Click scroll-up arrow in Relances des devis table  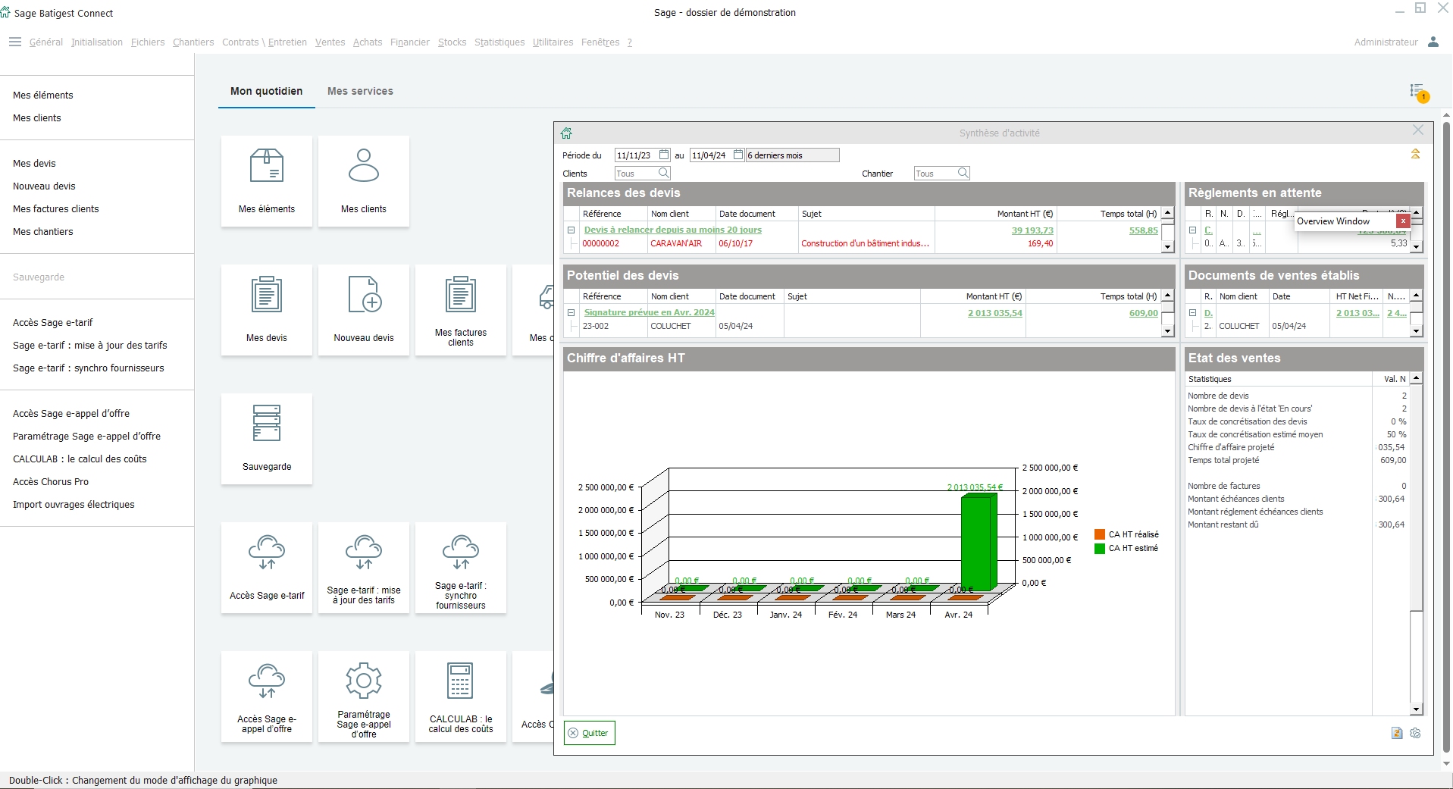[1167, 214]
